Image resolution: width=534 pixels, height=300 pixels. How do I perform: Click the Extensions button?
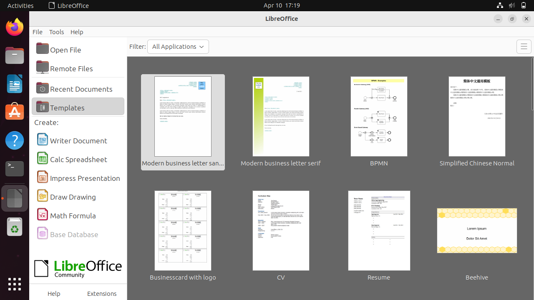point(102,293)
